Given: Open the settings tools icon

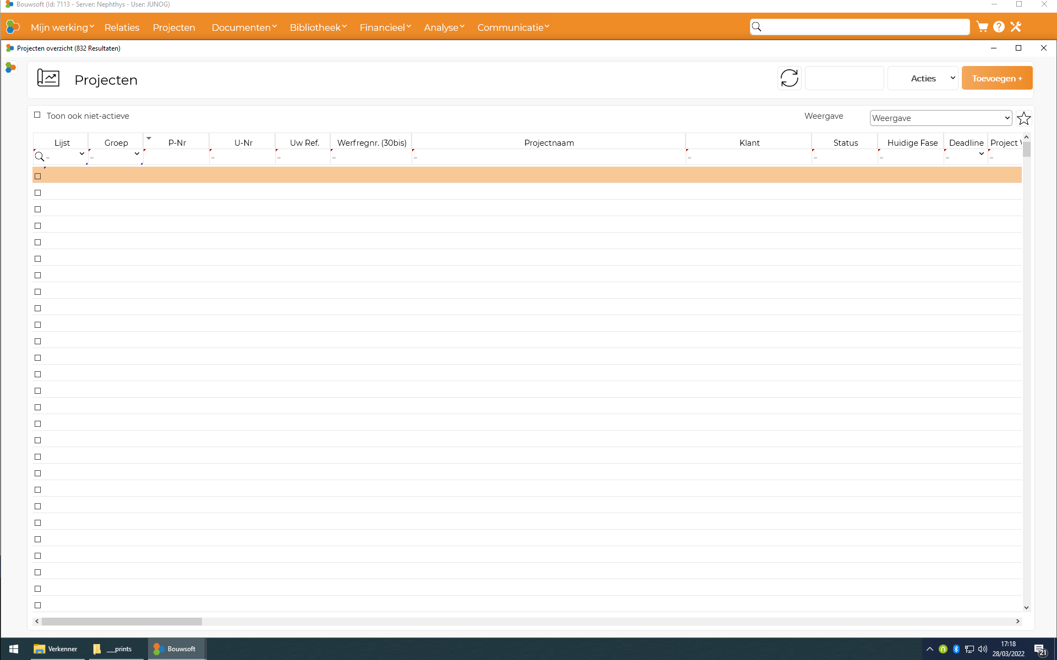Looking at the screenshot, I should click(1016, 27).
